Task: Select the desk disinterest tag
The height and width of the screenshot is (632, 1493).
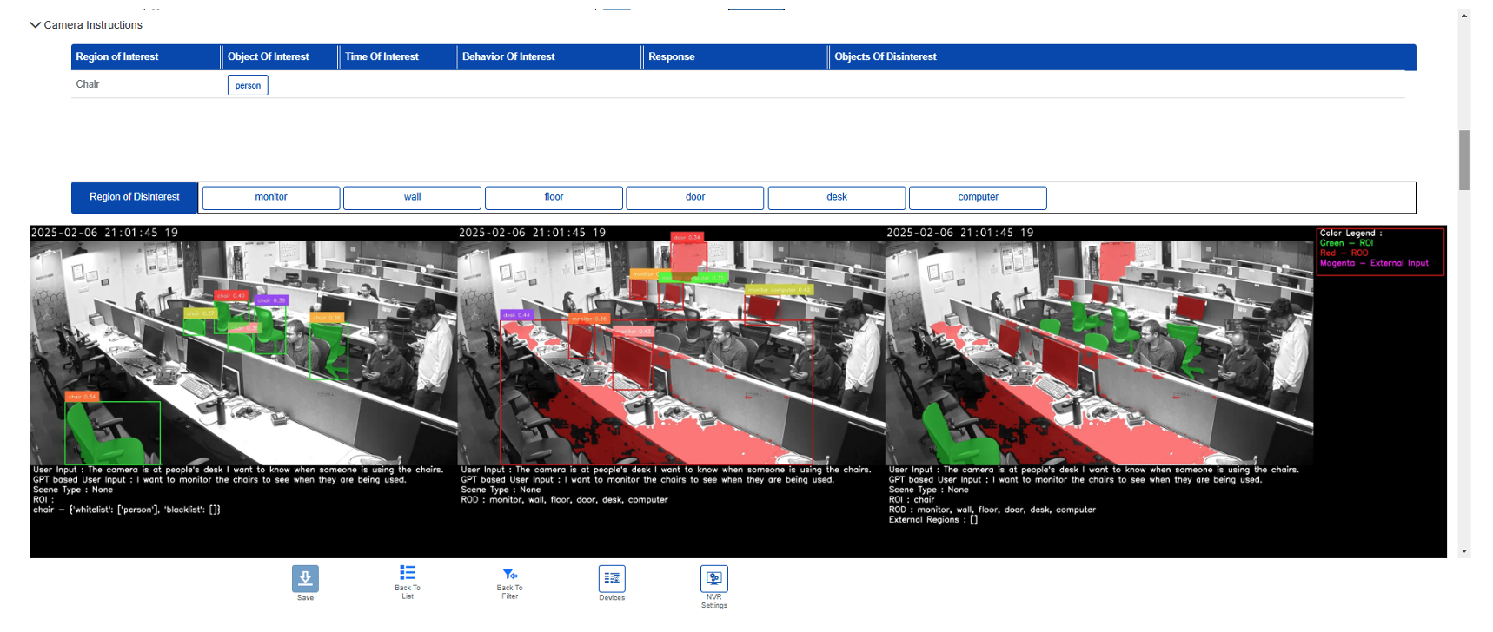Action: pos(837,197)
